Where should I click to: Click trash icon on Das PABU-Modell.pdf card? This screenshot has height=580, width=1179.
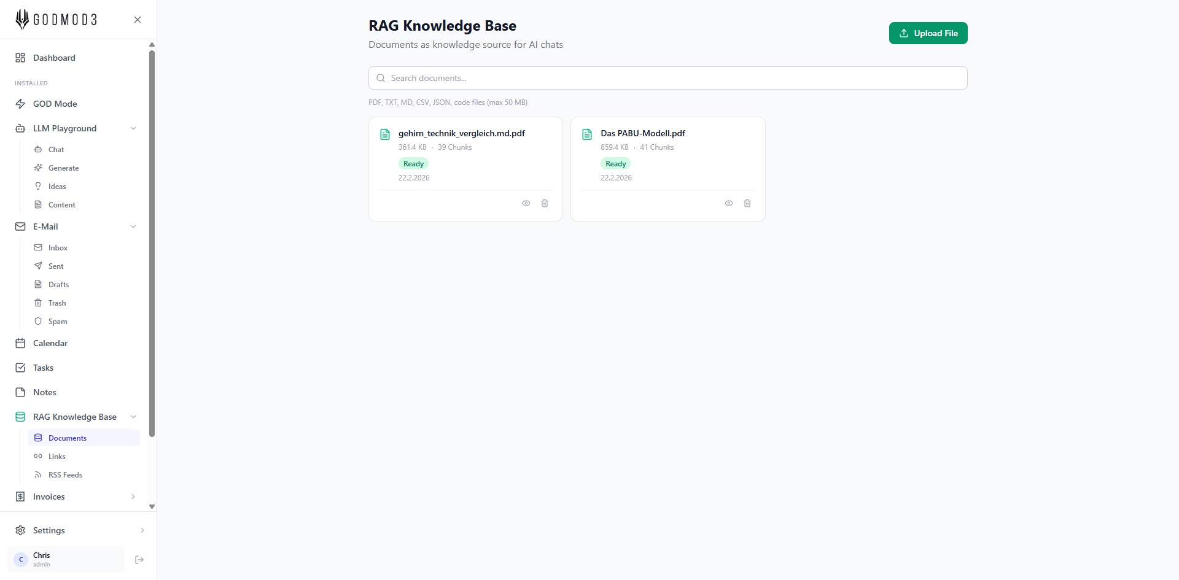pos(747,203)
